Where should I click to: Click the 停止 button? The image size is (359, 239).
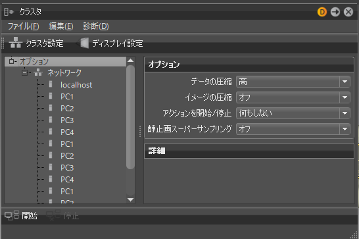(x=62, y=215)
